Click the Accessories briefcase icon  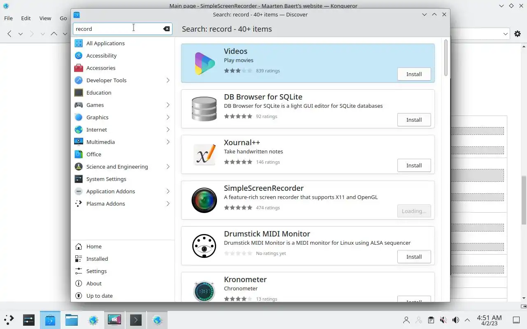point(79,68)
